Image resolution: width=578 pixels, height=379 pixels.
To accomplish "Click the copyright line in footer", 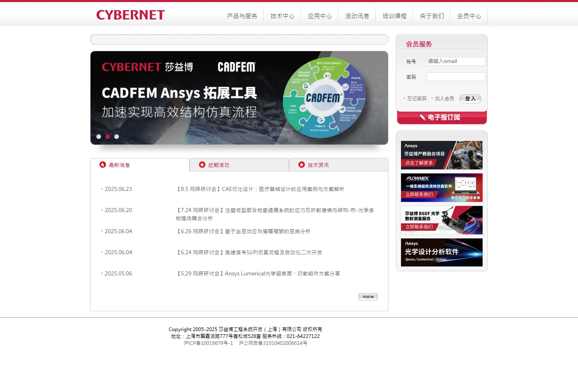I will pyautogui.click(x=245, y=329).
